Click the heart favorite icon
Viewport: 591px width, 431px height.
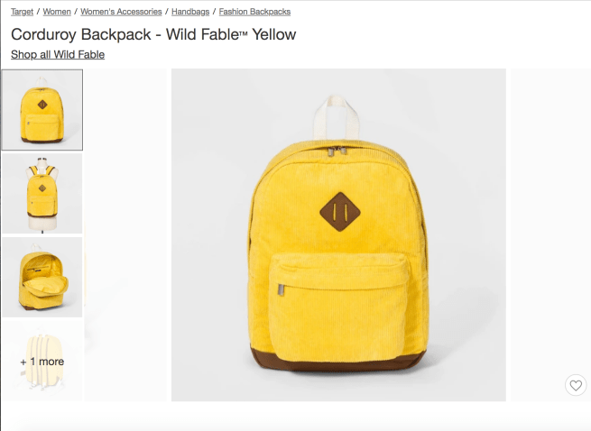point(576,385)
